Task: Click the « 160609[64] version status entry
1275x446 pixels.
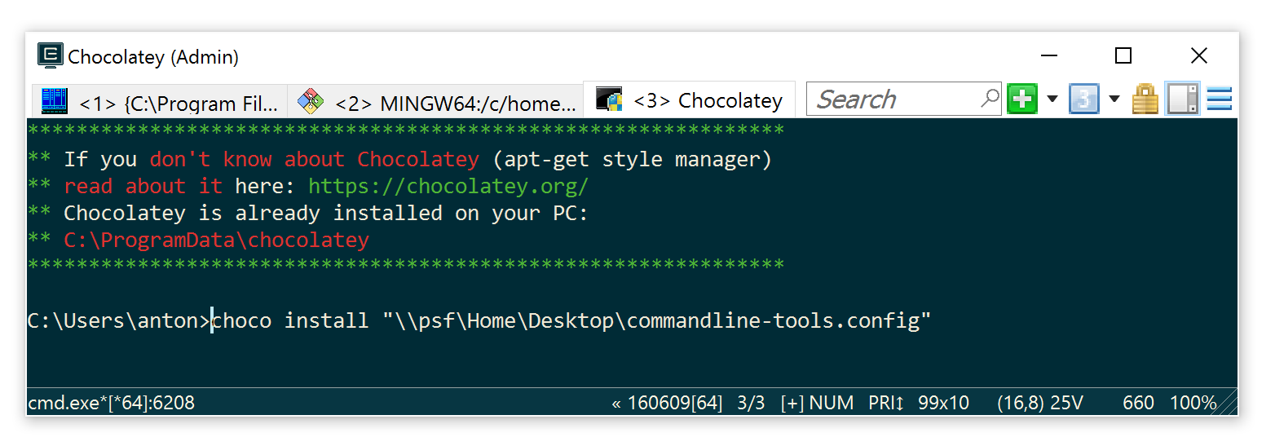Action: click(x=667, y=403)
